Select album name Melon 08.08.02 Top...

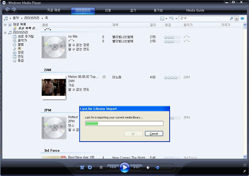tap(83, 77)
